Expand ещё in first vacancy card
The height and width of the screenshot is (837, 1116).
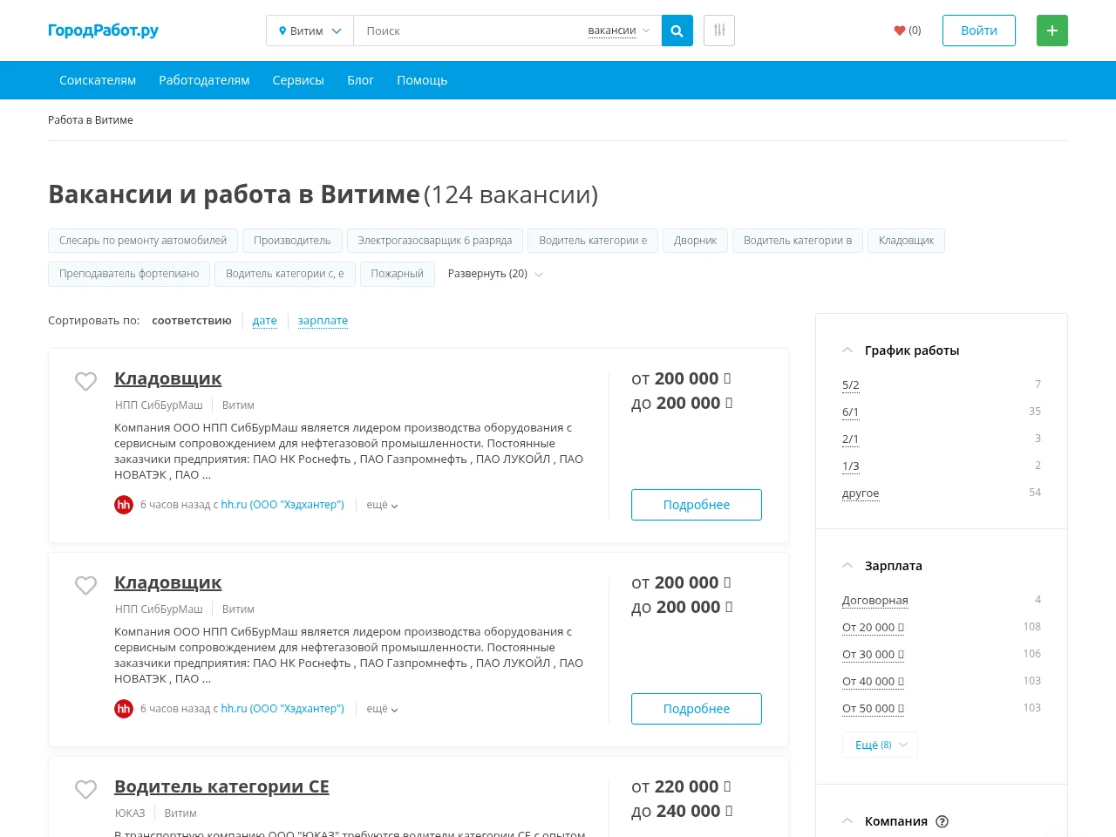pos(382,505)
